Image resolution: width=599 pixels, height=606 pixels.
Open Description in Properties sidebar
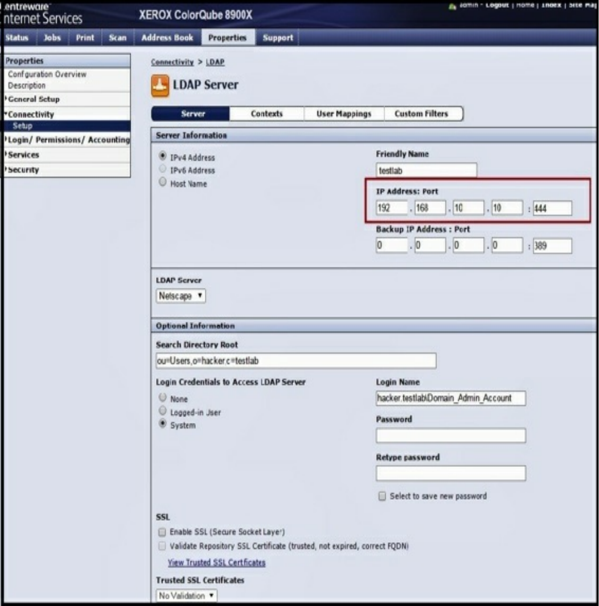(x=27, y=86)
